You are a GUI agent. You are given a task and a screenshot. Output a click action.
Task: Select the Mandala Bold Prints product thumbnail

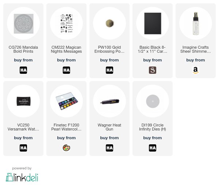pos(23,24)
